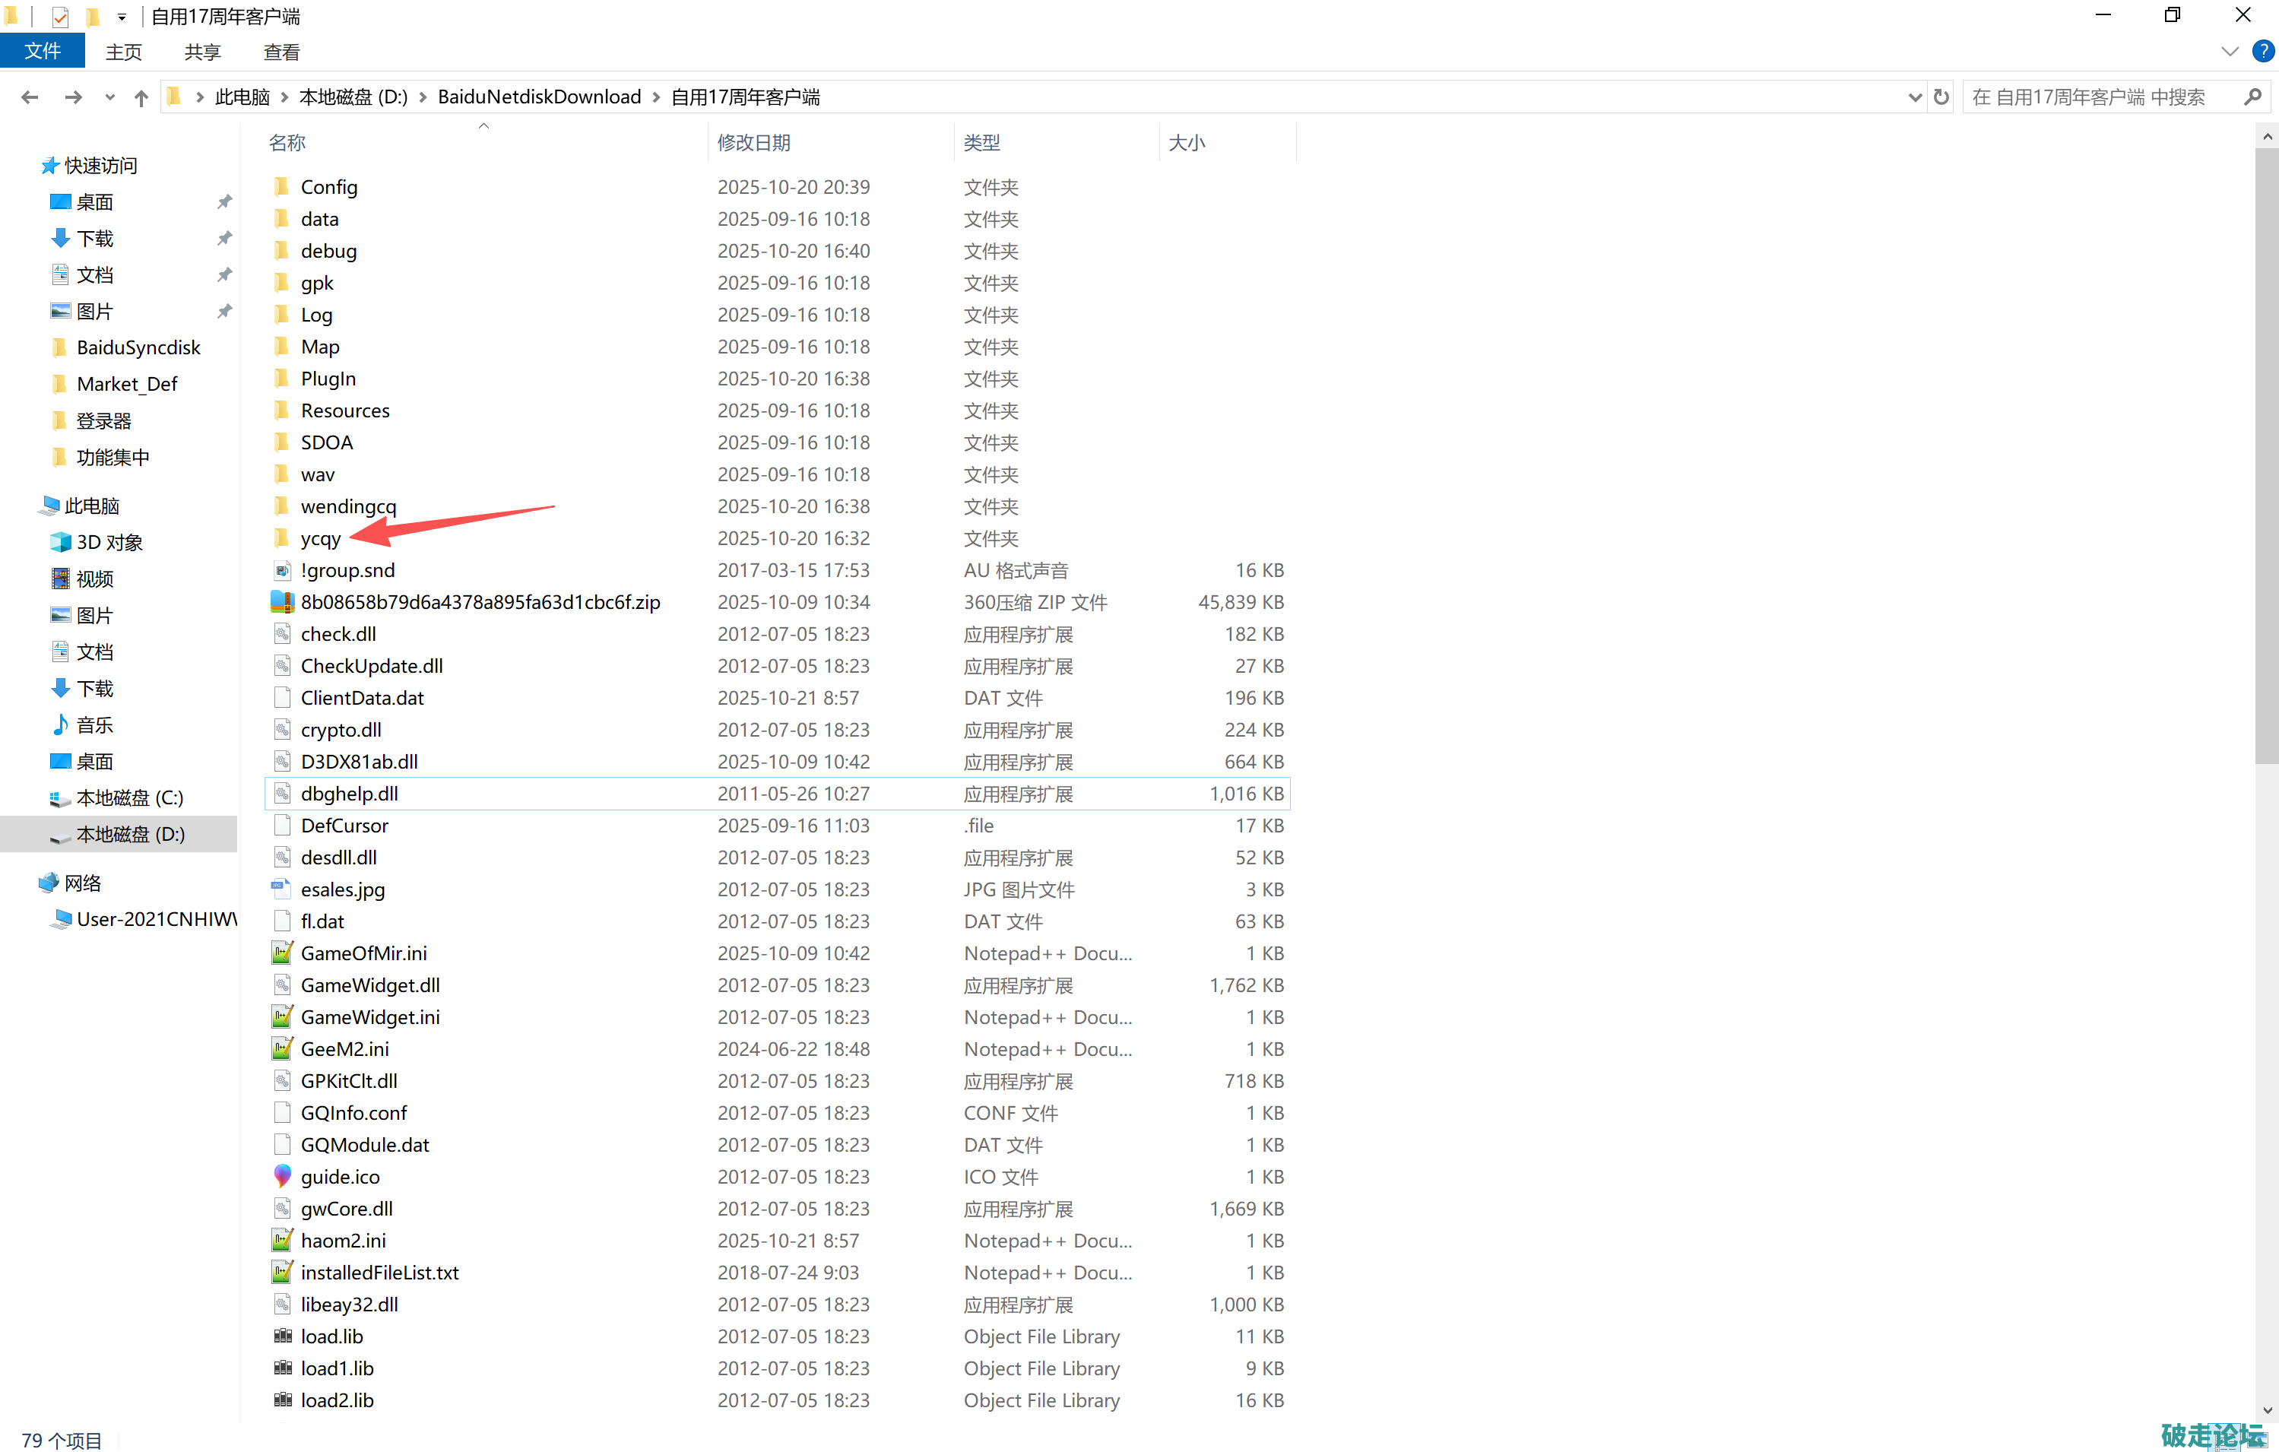This screenshot has height=1452, width=2279.
Task: Click the Up one level arrow
Action: click(x=141, y=97)
